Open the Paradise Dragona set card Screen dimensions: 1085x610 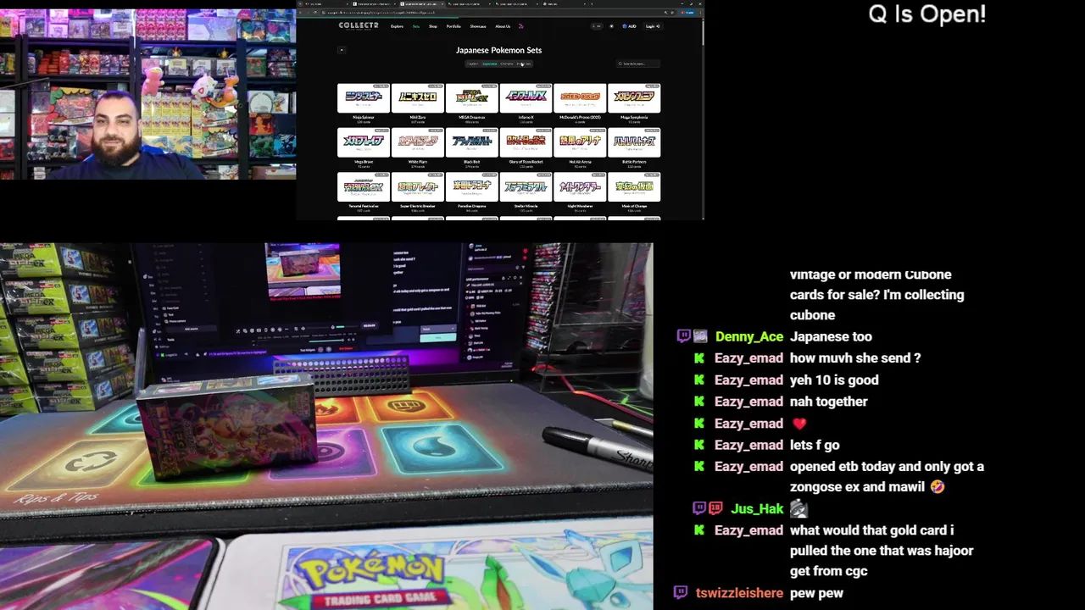(x=472, y=192)
